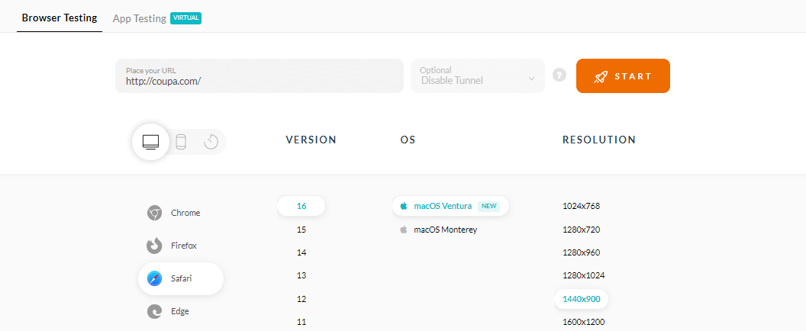
Task: Pick the 1600x1200 resolution
Action: pyautogui.click(x=583, y=322)
